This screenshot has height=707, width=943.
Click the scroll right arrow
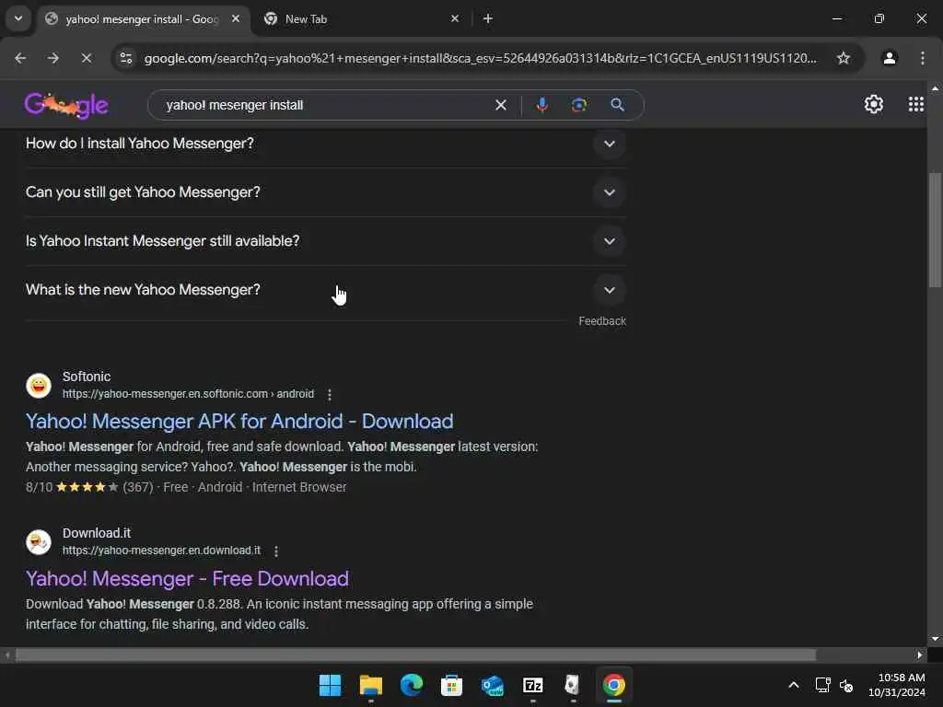tap(919, 655)
